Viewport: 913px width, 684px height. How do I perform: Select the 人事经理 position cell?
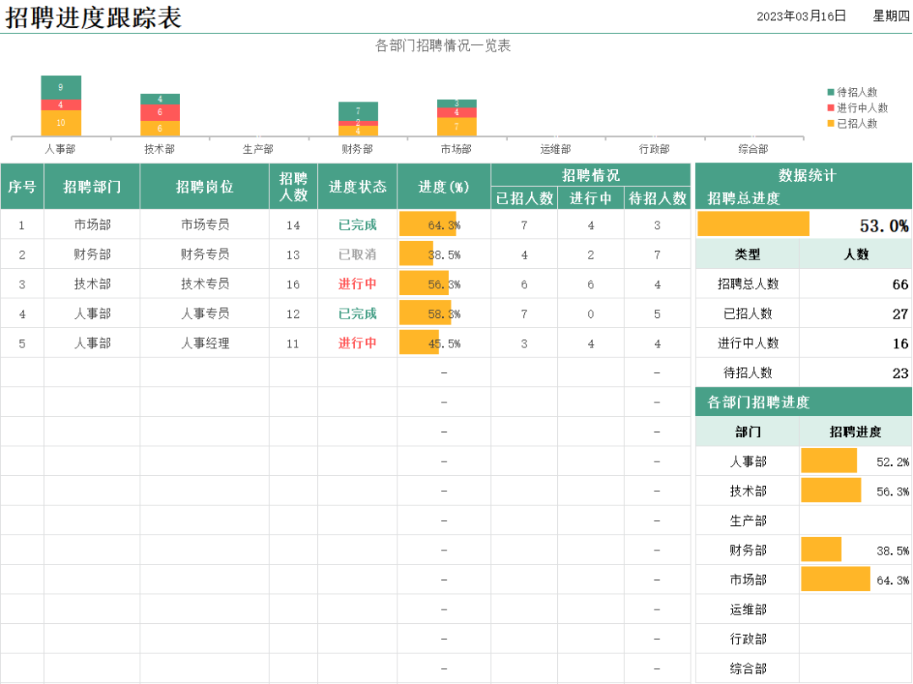(x=205, y=343)
